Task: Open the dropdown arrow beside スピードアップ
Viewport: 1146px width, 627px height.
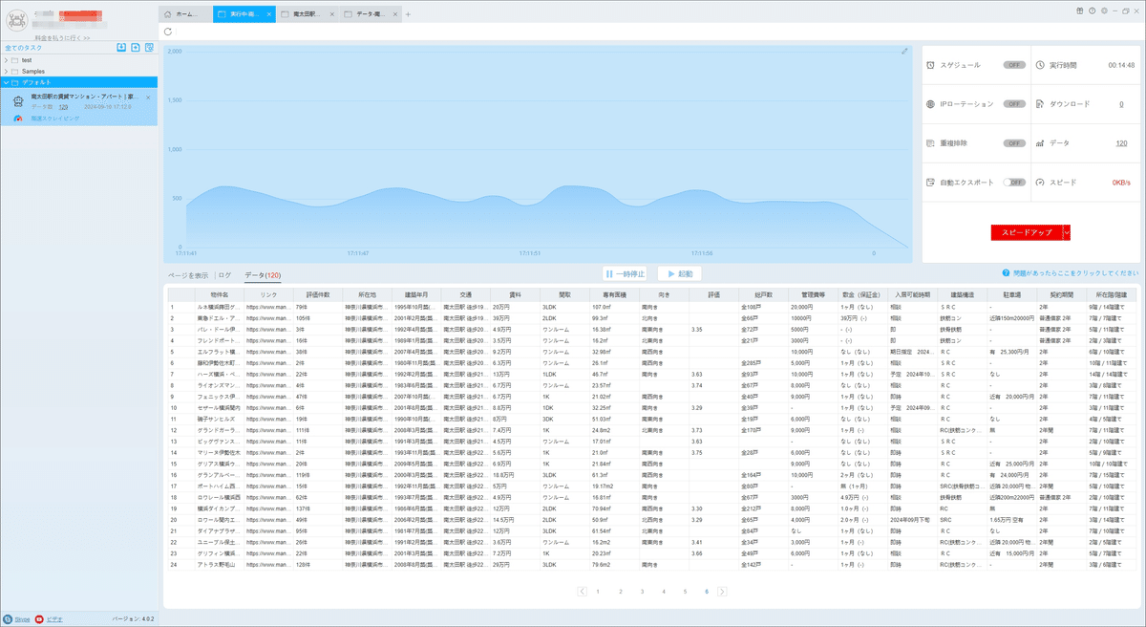Action: 1067,232
